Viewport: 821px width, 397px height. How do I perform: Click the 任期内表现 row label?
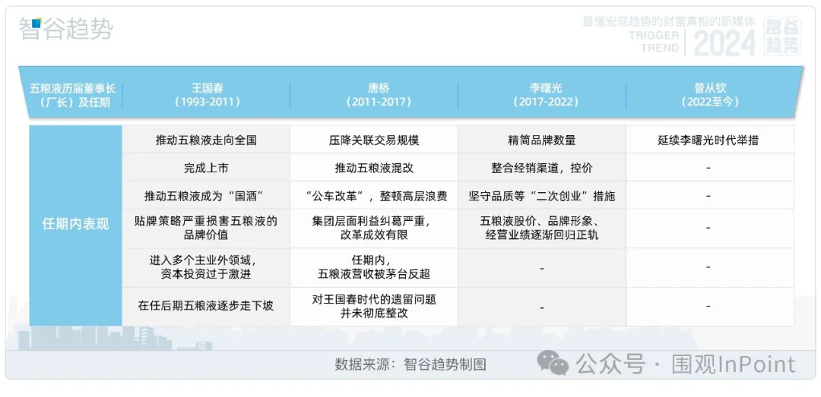click(75, 225)
